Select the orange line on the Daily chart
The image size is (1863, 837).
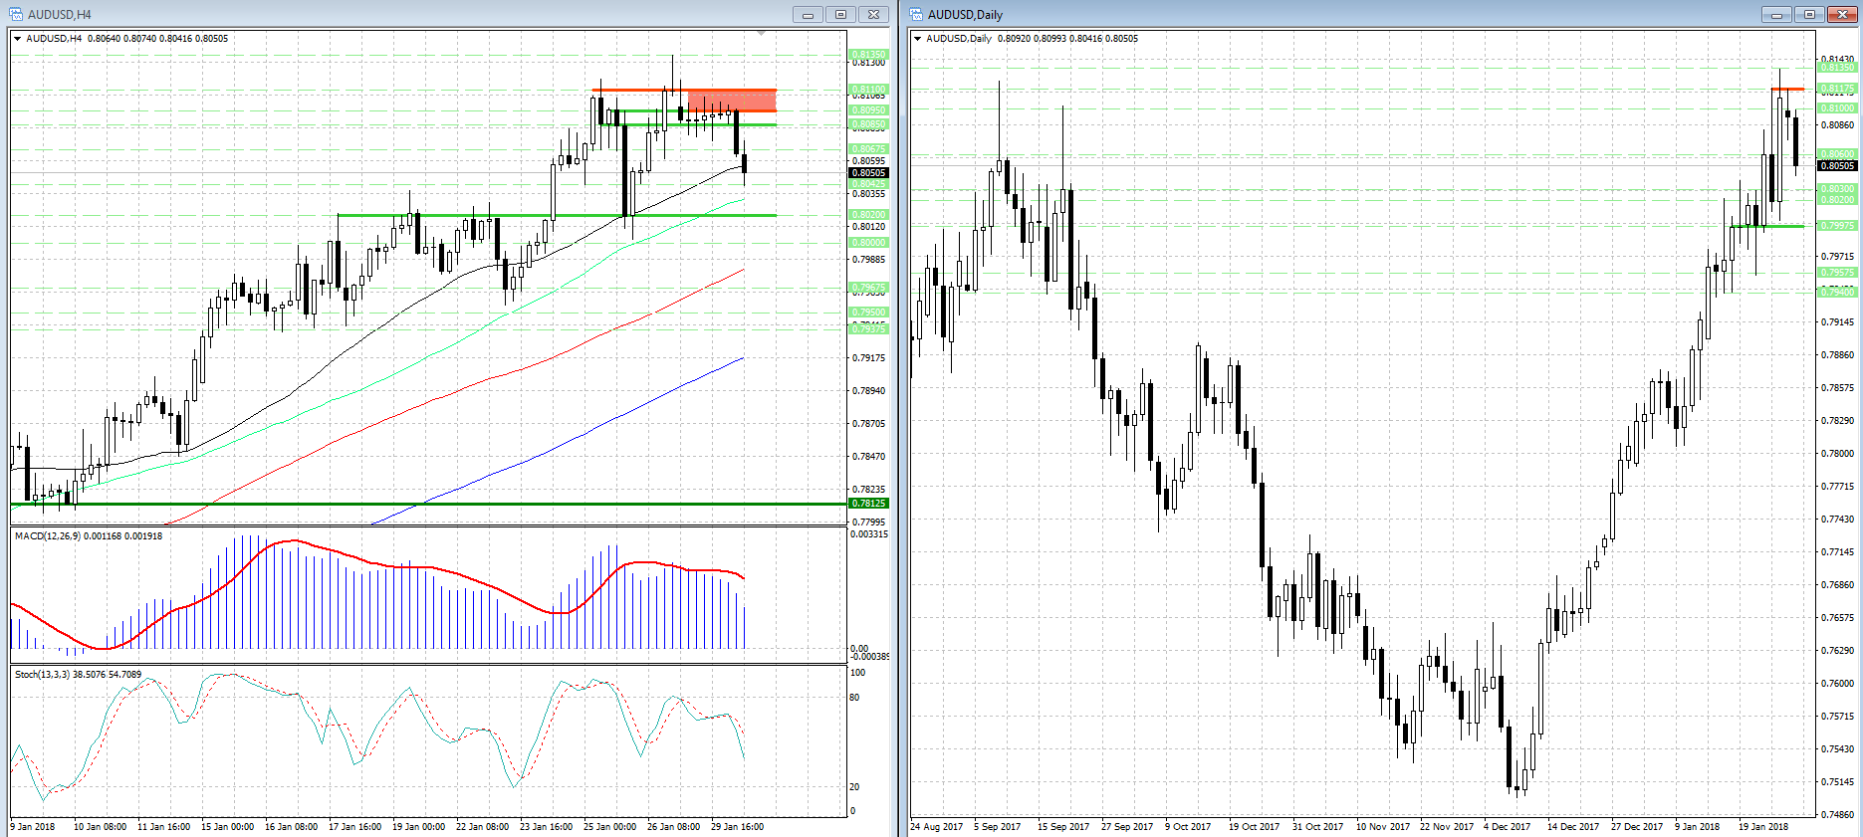1787,89
